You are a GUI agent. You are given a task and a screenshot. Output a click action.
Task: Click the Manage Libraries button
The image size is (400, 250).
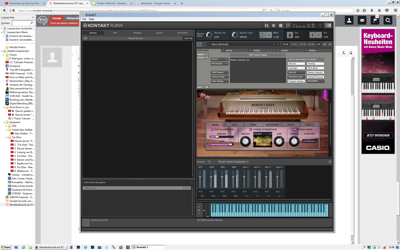136,38
